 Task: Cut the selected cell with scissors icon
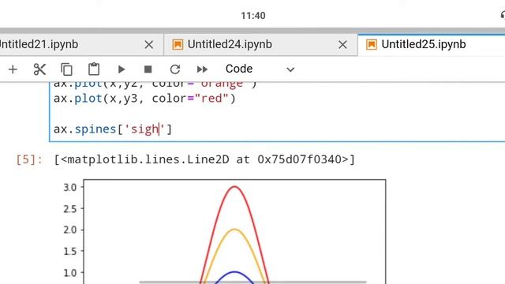(39, 69)
